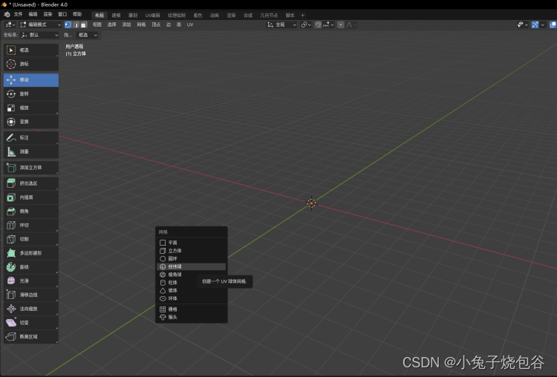The width and height of the screenshot is (557, 377).
Task: Select the 切变 shear tool
Action: click(x=31, y=323)
